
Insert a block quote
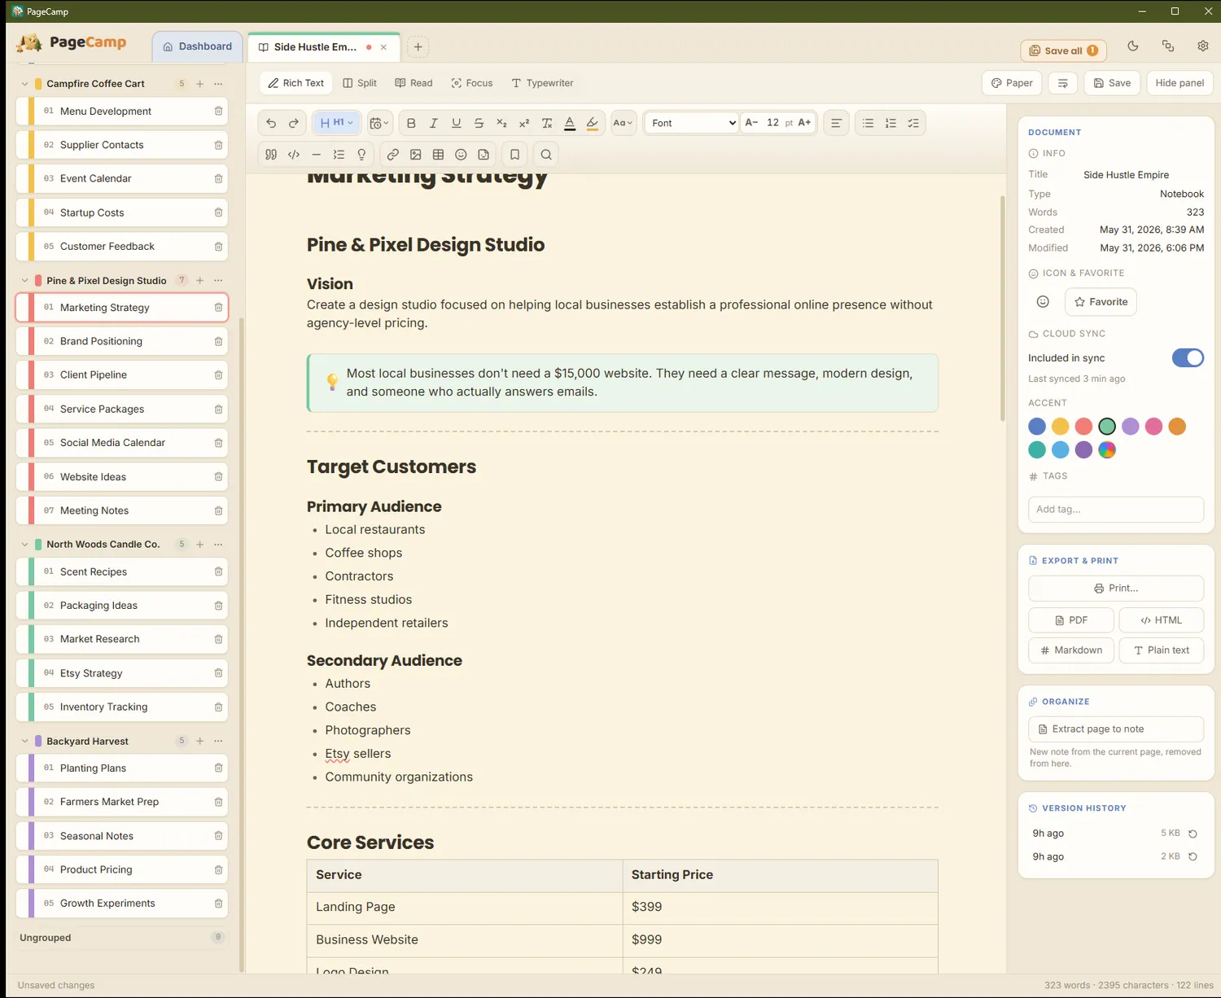(271, 155)
